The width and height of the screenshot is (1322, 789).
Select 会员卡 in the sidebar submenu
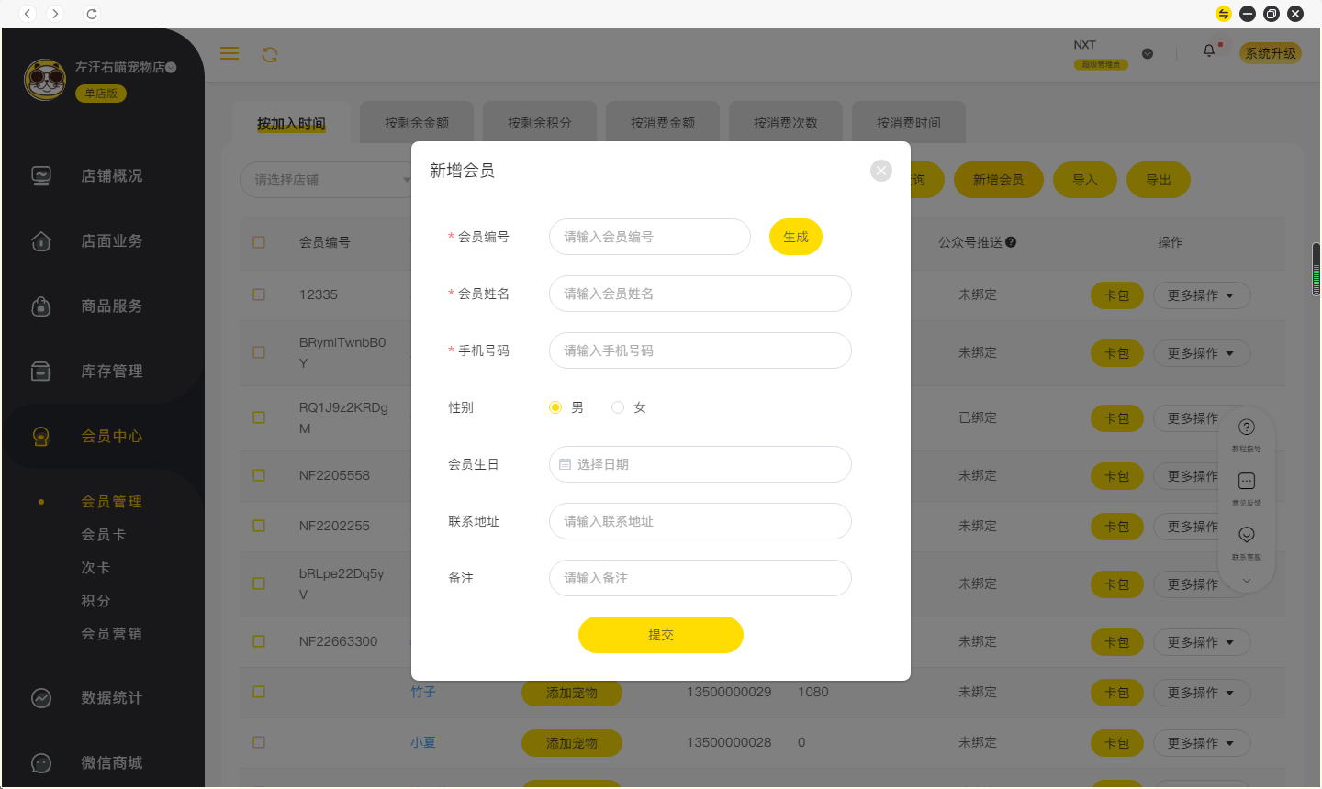pyautogui.click(x=103, y=535)
